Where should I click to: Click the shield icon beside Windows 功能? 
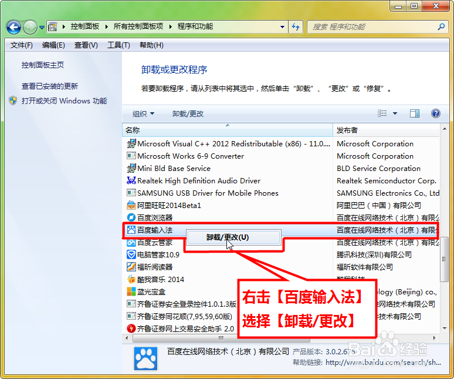click(13, 100)
